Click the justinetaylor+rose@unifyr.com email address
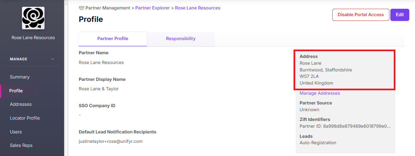 point(111,142)
